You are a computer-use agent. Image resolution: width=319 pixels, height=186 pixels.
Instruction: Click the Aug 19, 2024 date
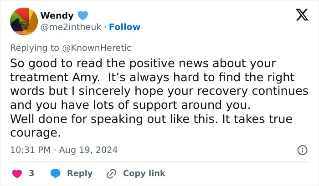(x=88, y=150)
